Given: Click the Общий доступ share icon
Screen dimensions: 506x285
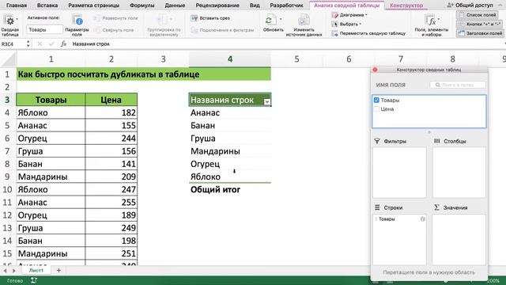Looking at the screenshot, I should 450,6.
